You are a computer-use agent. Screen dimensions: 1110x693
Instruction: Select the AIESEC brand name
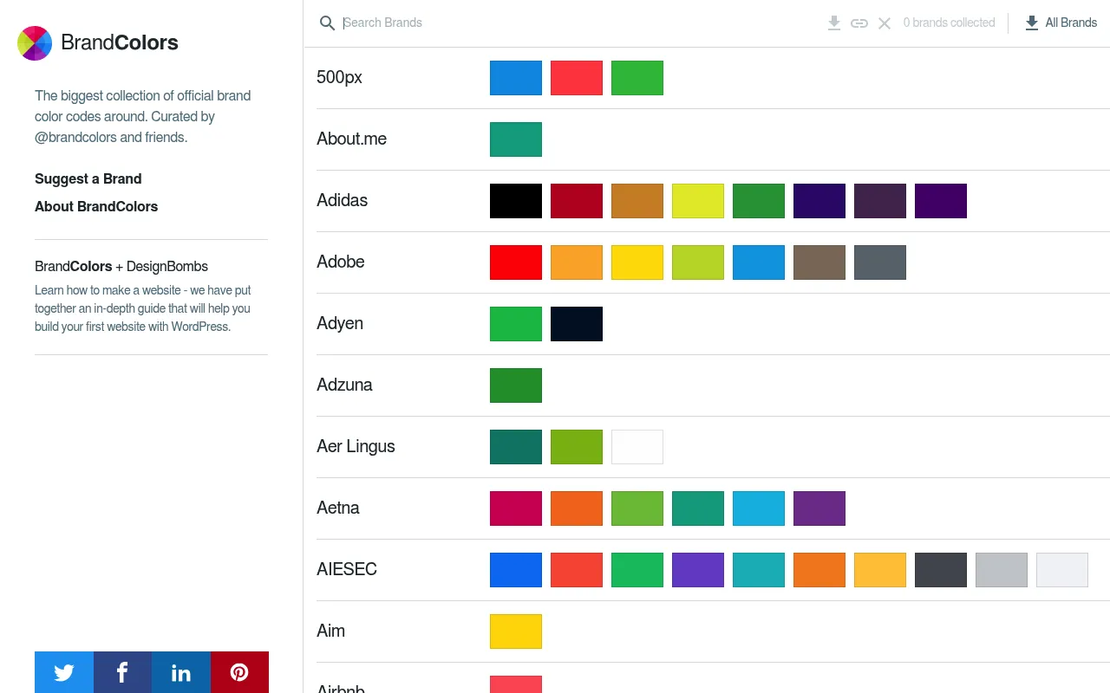click(x=347, y=569)
